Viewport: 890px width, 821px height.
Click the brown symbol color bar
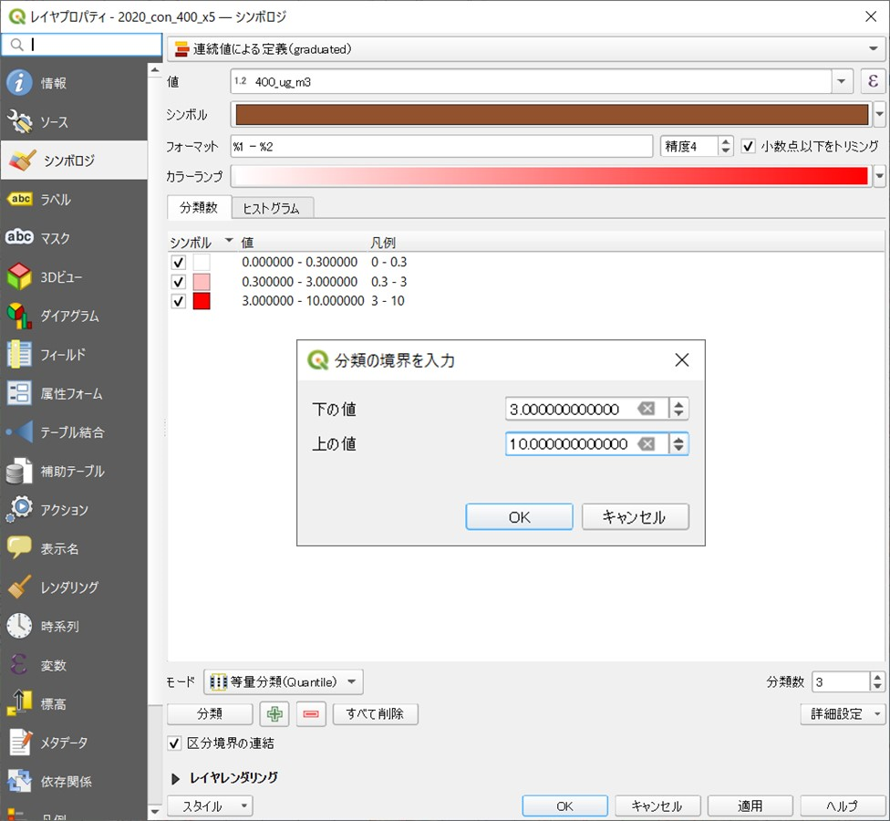[x=552, y=115]
